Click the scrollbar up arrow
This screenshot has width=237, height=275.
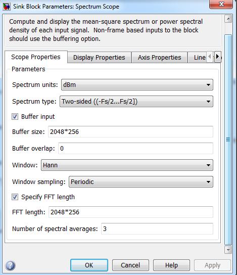[x=228, y=19]
